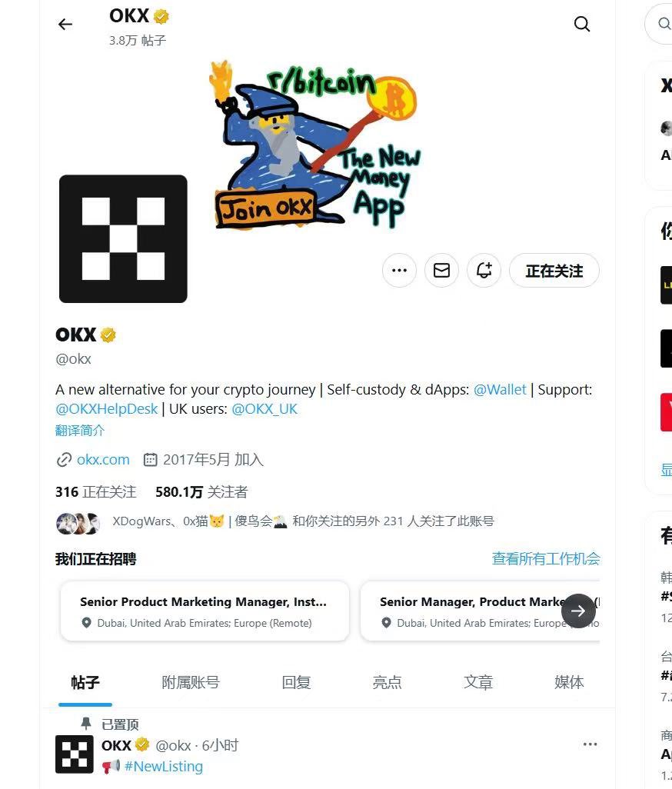
Task: Open the r/bitcoin wizard banner image
Action: [315, 145]
